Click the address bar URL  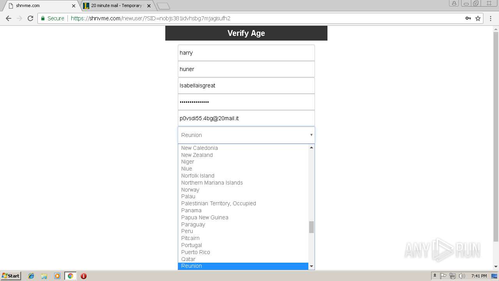pyautogui.click(x=150, y=18)
